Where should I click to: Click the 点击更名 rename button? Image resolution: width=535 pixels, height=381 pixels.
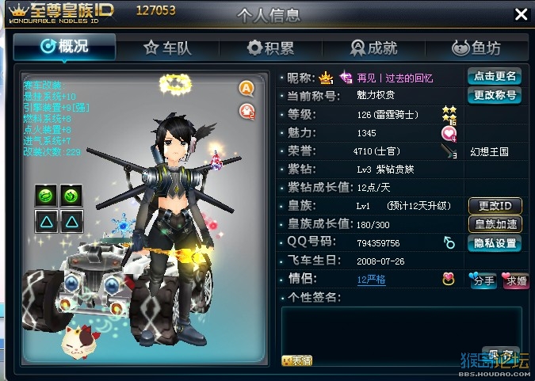(x=495, y=76)
